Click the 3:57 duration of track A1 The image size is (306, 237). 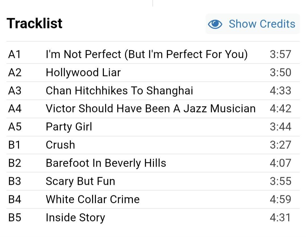280,54
